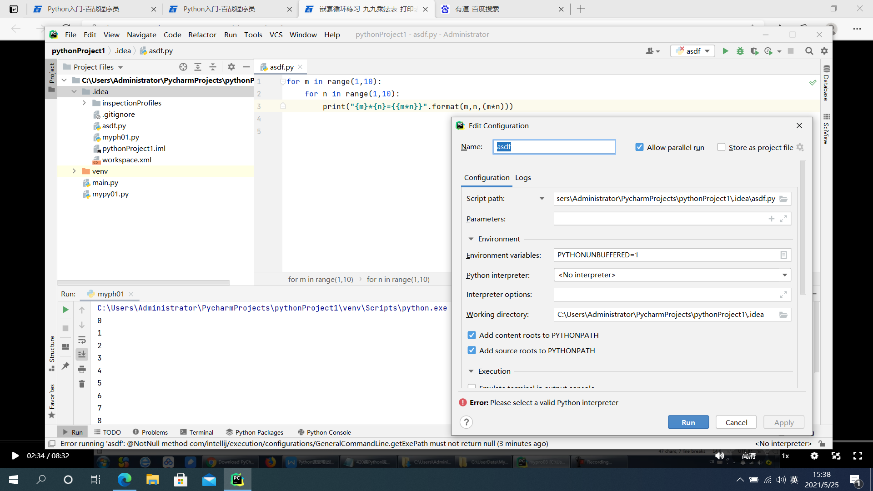Open the Windows Start menu
Image resolution: width=873 pixels, height=491 pixels.
(x=14, y=480)
